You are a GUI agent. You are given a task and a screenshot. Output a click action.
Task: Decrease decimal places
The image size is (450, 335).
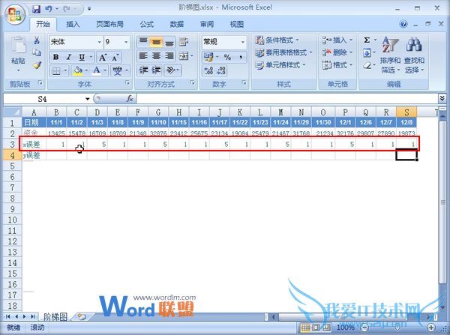tap(221, 71)
